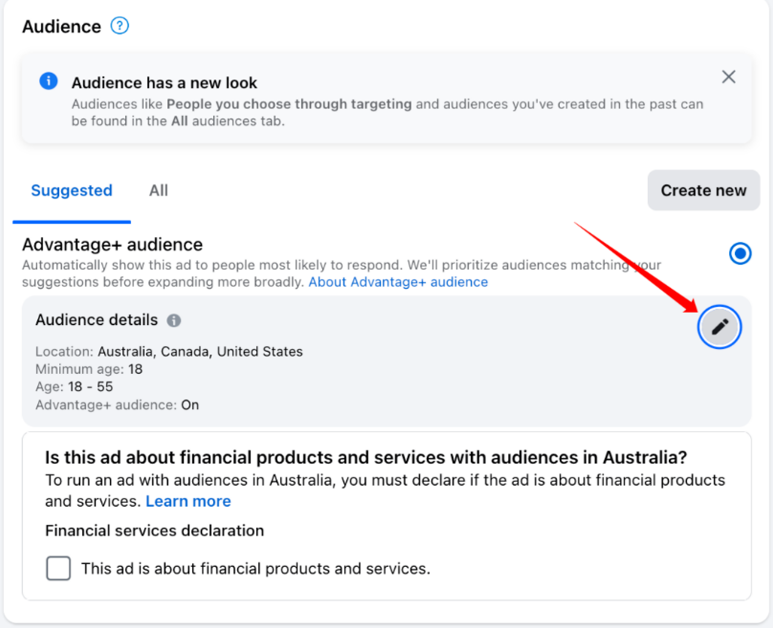Select the Location line showing Australia, Canada, United States
Screen dimensions: 773x628
pos(169,352)
